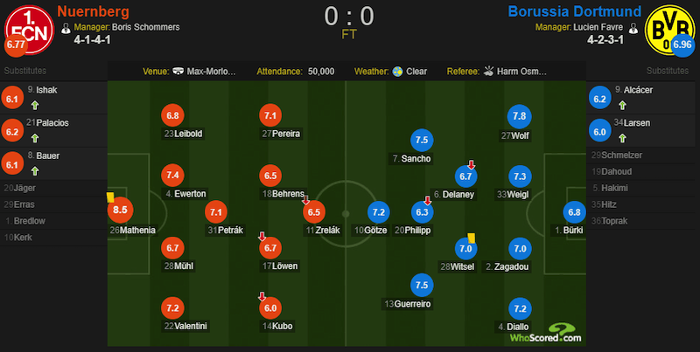Click the red substituted-off arrow above Kubo
Image resolution: width=700 pixels, height=352 pixels.
[262, 296]
